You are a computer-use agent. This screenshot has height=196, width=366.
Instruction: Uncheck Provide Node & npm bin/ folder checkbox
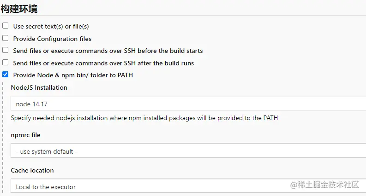tap(6, 75)
